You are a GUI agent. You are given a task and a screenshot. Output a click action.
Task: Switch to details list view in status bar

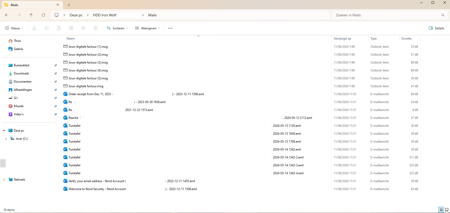point(441,210)
